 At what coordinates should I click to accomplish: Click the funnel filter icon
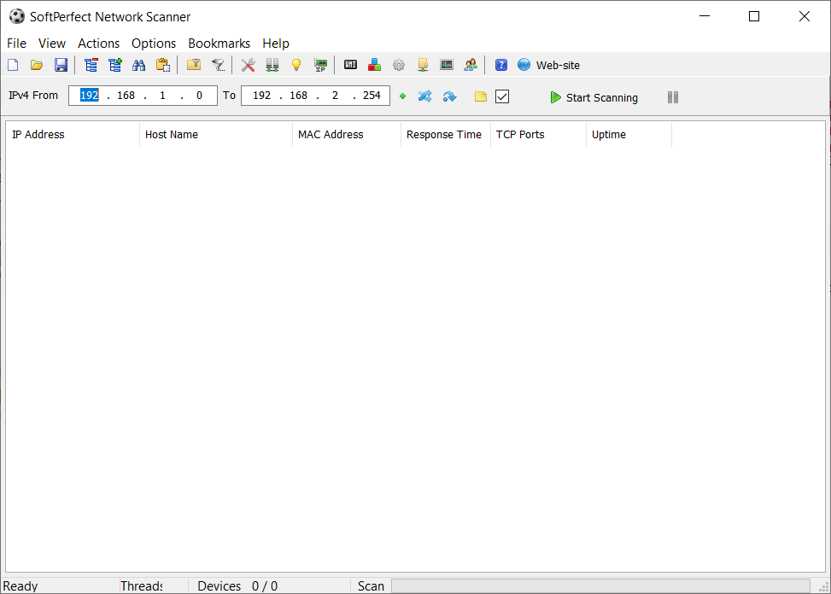[x=219, y=65]
